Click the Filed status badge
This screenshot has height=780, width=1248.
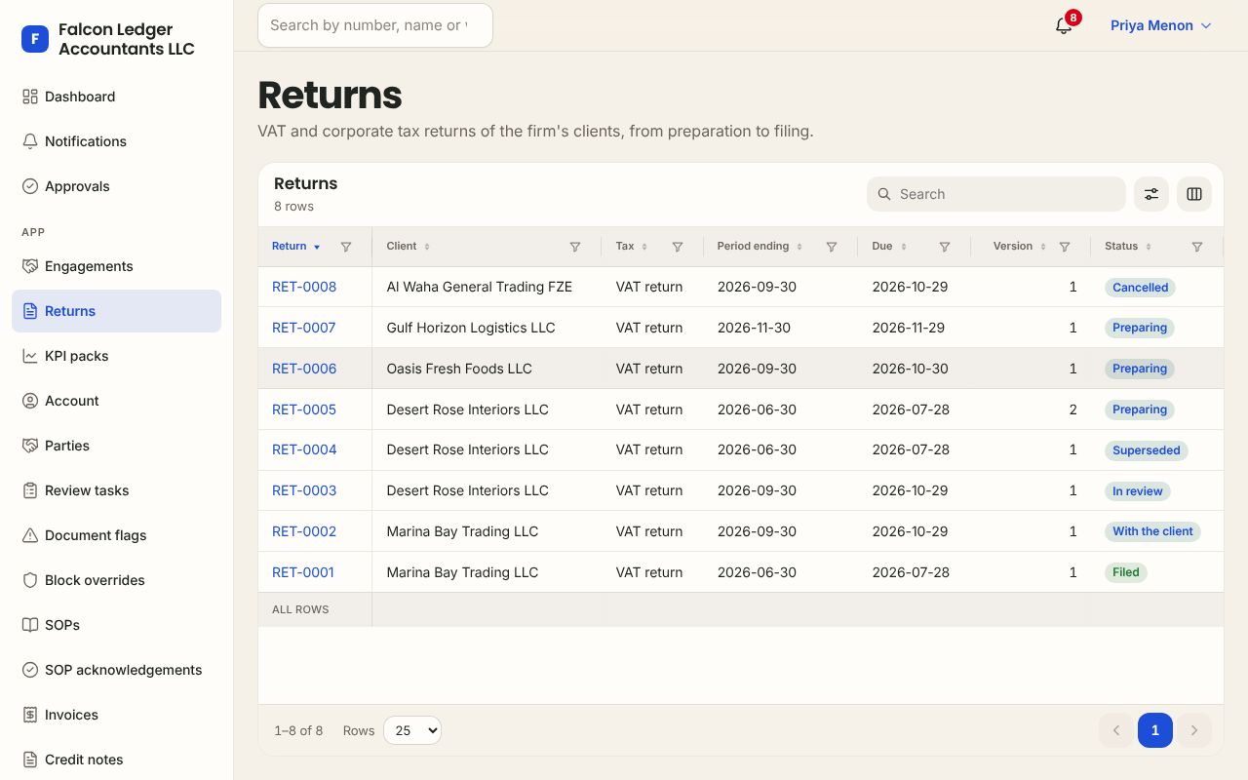pyautogui.click(x=1126, y=572)
